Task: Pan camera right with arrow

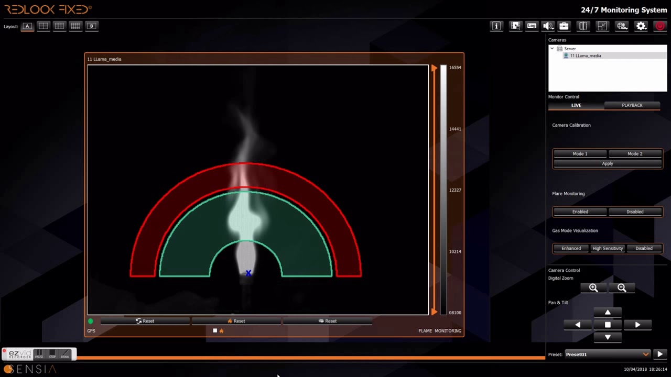Action: click(x=637, y=325)
